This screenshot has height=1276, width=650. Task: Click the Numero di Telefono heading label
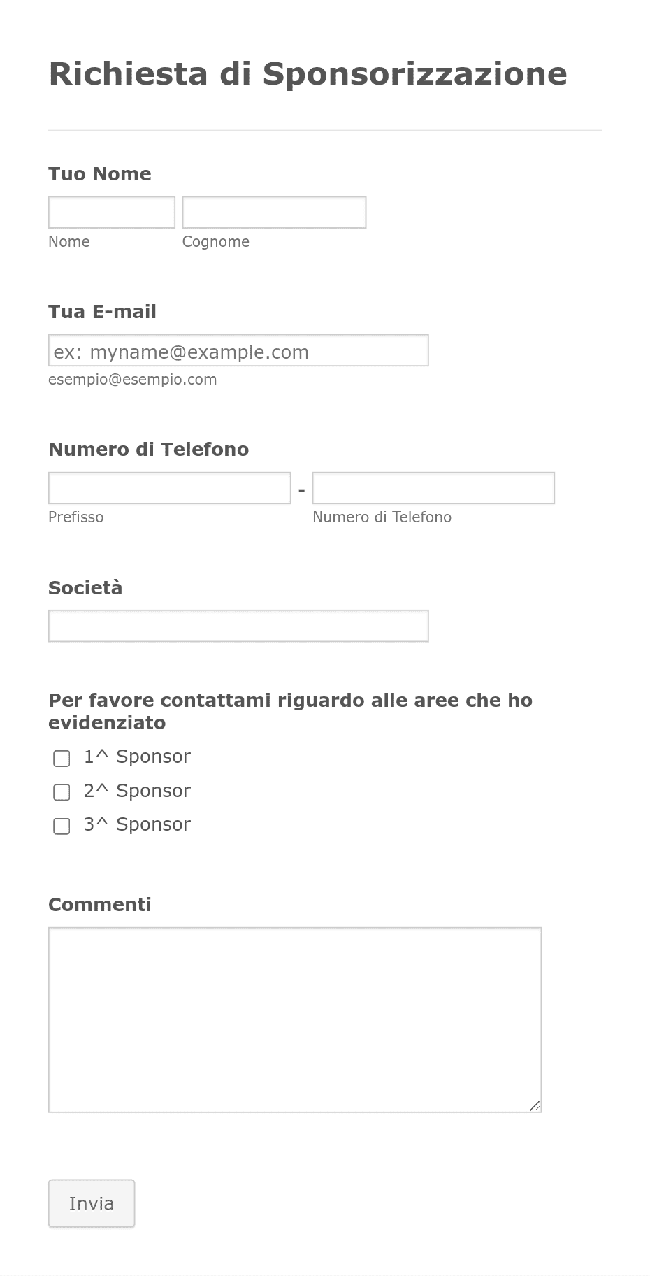click(x=149, y=450)
